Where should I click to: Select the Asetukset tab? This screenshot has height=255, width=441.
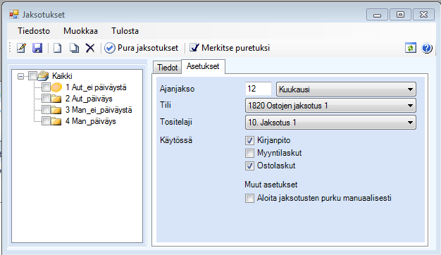tap(203, 66)
